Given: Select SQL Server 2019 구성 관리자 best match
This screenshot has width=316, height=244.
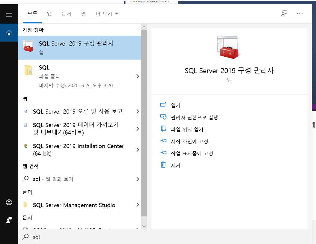Looking at the screenshot, I should 79,48.
